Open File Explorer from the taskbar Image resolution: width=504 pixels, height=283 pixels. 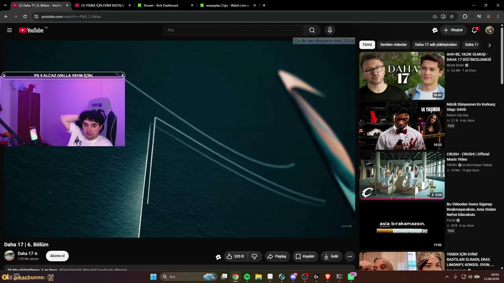(258, 277)
